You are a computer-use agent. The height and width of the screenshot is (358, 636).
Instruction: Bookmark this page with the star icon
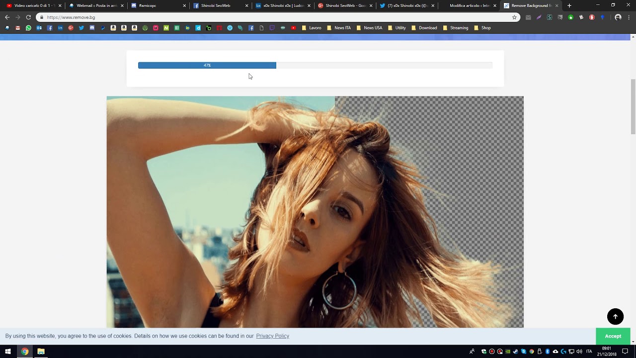click(514, 17)
